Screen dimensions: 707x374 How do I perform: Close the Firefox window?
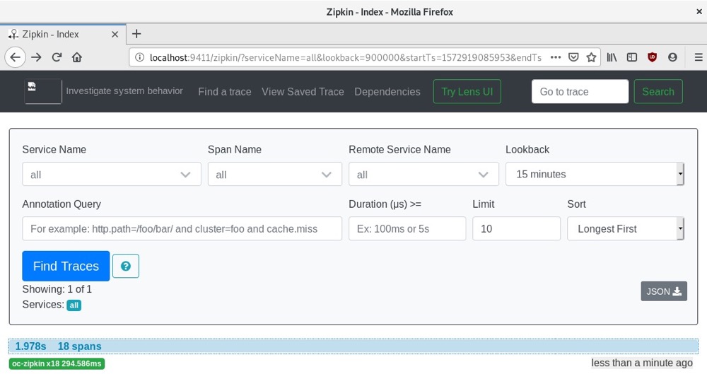699,12
